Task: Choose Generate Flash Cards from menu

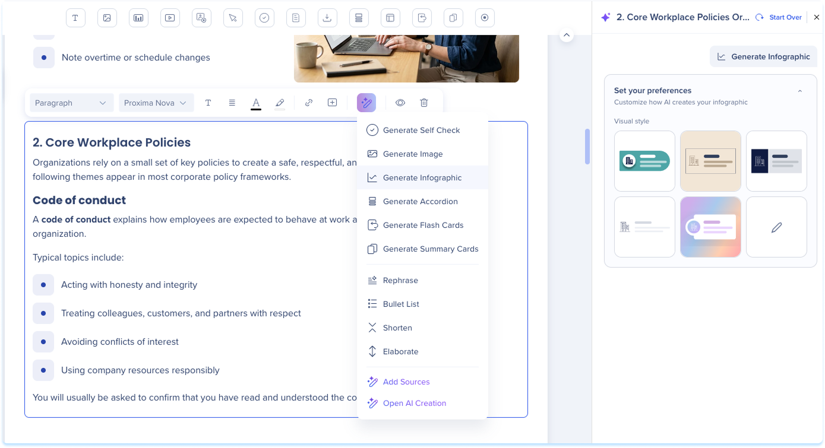Action: (422, 225)
